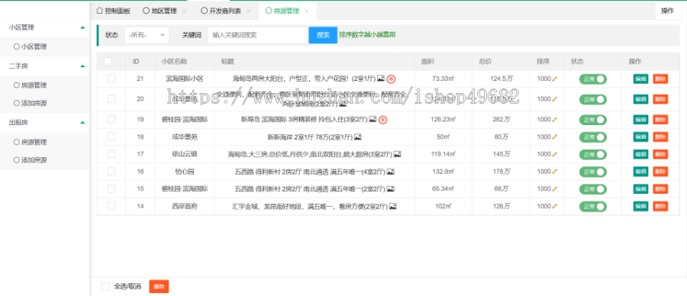Toggle 正常 status switch for ID 14
Image resolution: width=687 pixels, height=296 pixels.
(x=593, y=206)
